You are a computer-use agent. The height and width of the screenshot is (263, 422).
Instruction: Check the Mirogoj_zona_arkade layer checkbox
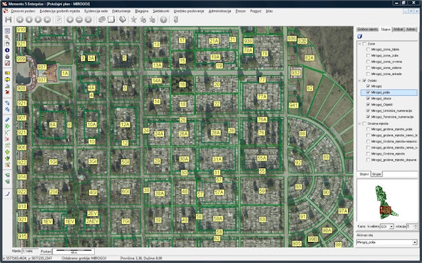pos(368,74)
